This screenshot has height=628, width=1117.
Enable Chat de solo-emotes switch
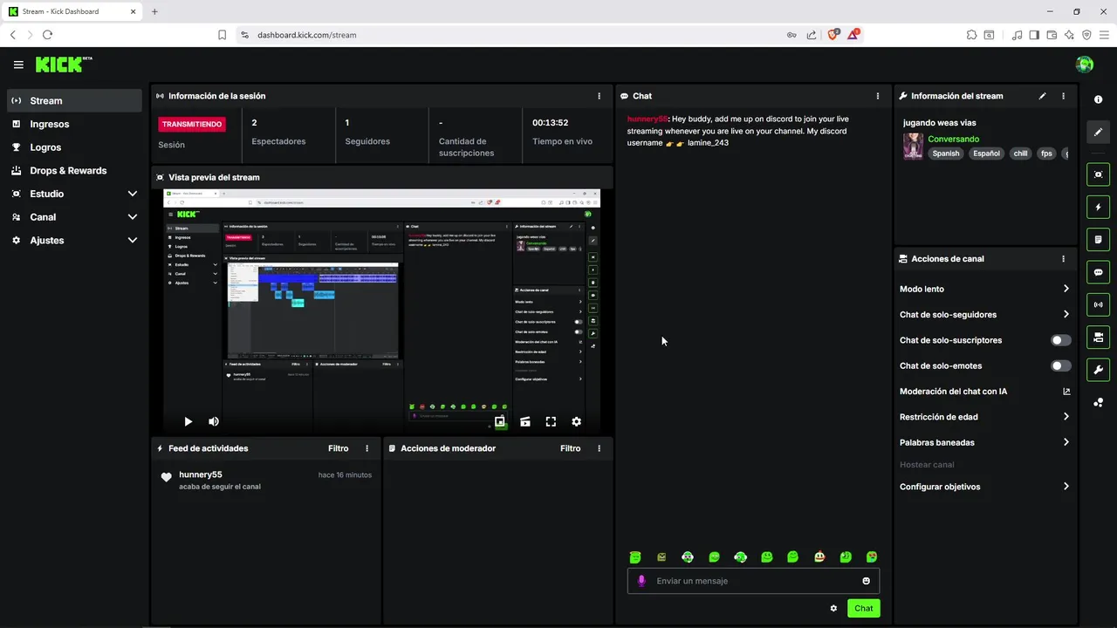click(1061, 366)
